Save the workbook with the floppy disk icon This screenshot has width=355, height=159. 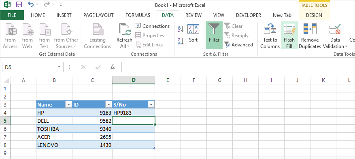pos(19,4)
